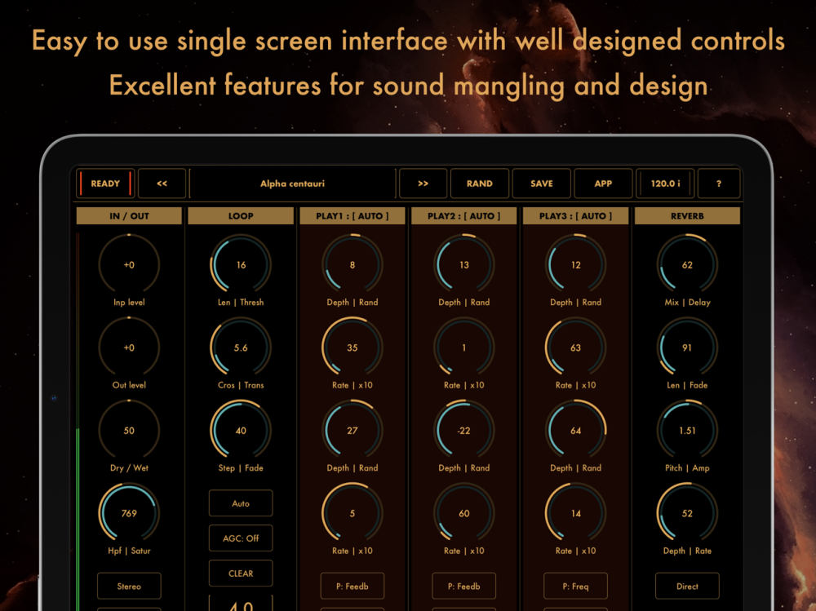Toggle the AGC: Off button

point(241,538)
